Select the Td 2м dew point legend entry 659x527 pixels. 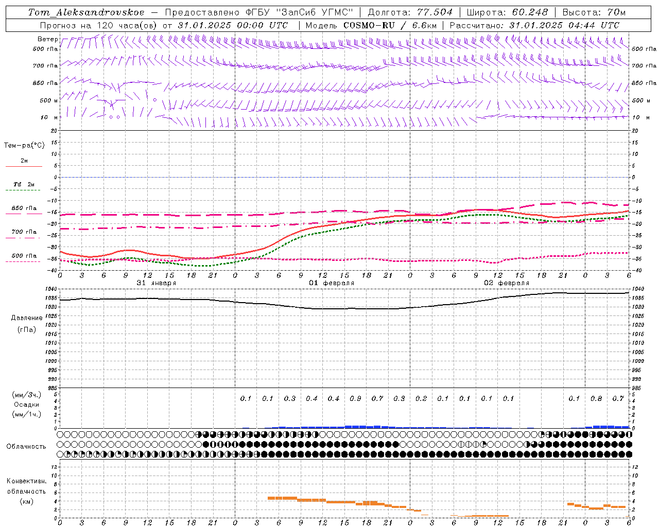coord(24,186)
